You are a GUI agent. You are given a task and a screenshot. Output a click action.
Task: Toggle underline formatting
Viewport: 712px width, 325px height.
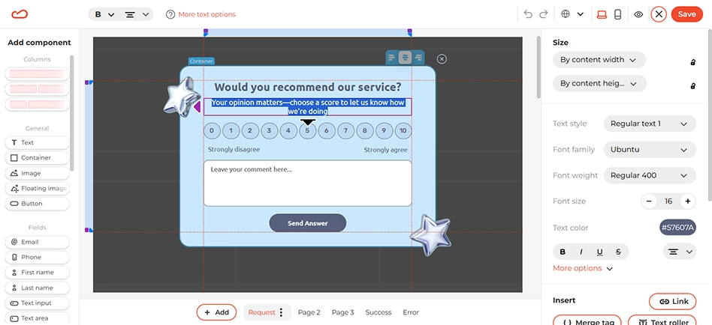click(x=600, y=252)
